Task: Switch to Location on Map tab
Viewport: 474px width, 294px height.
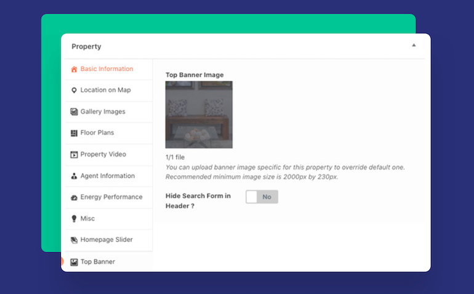Action: 105,90
